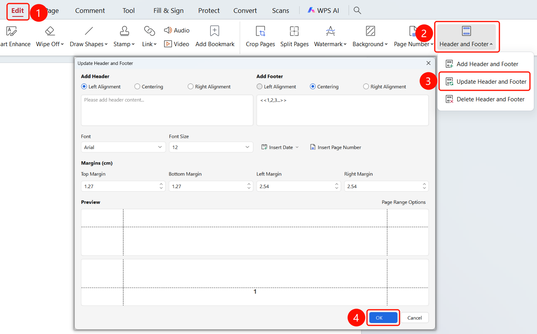The width and height of the screenshot is (537, 334).
Task: Confirm with the OK button
Action: click(x=383, y=318)
